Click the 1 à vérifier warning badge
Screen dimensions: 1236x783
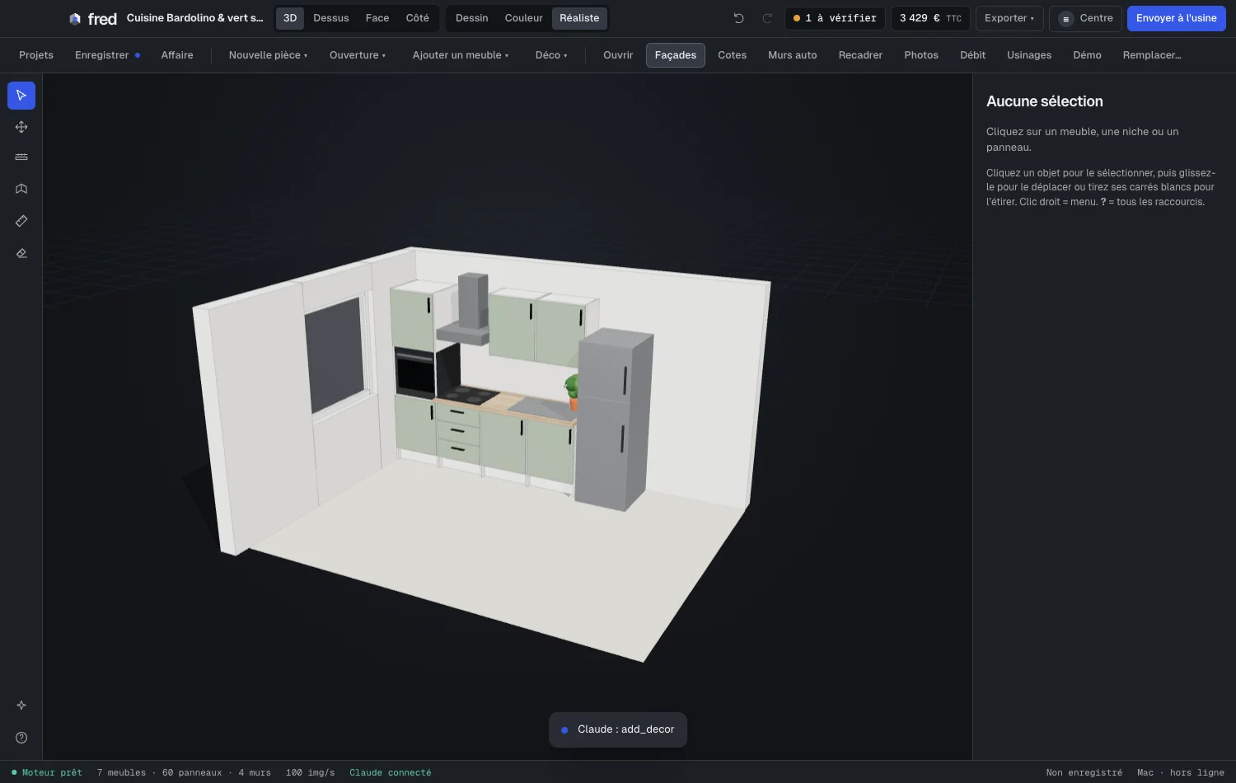click(835, 18)
